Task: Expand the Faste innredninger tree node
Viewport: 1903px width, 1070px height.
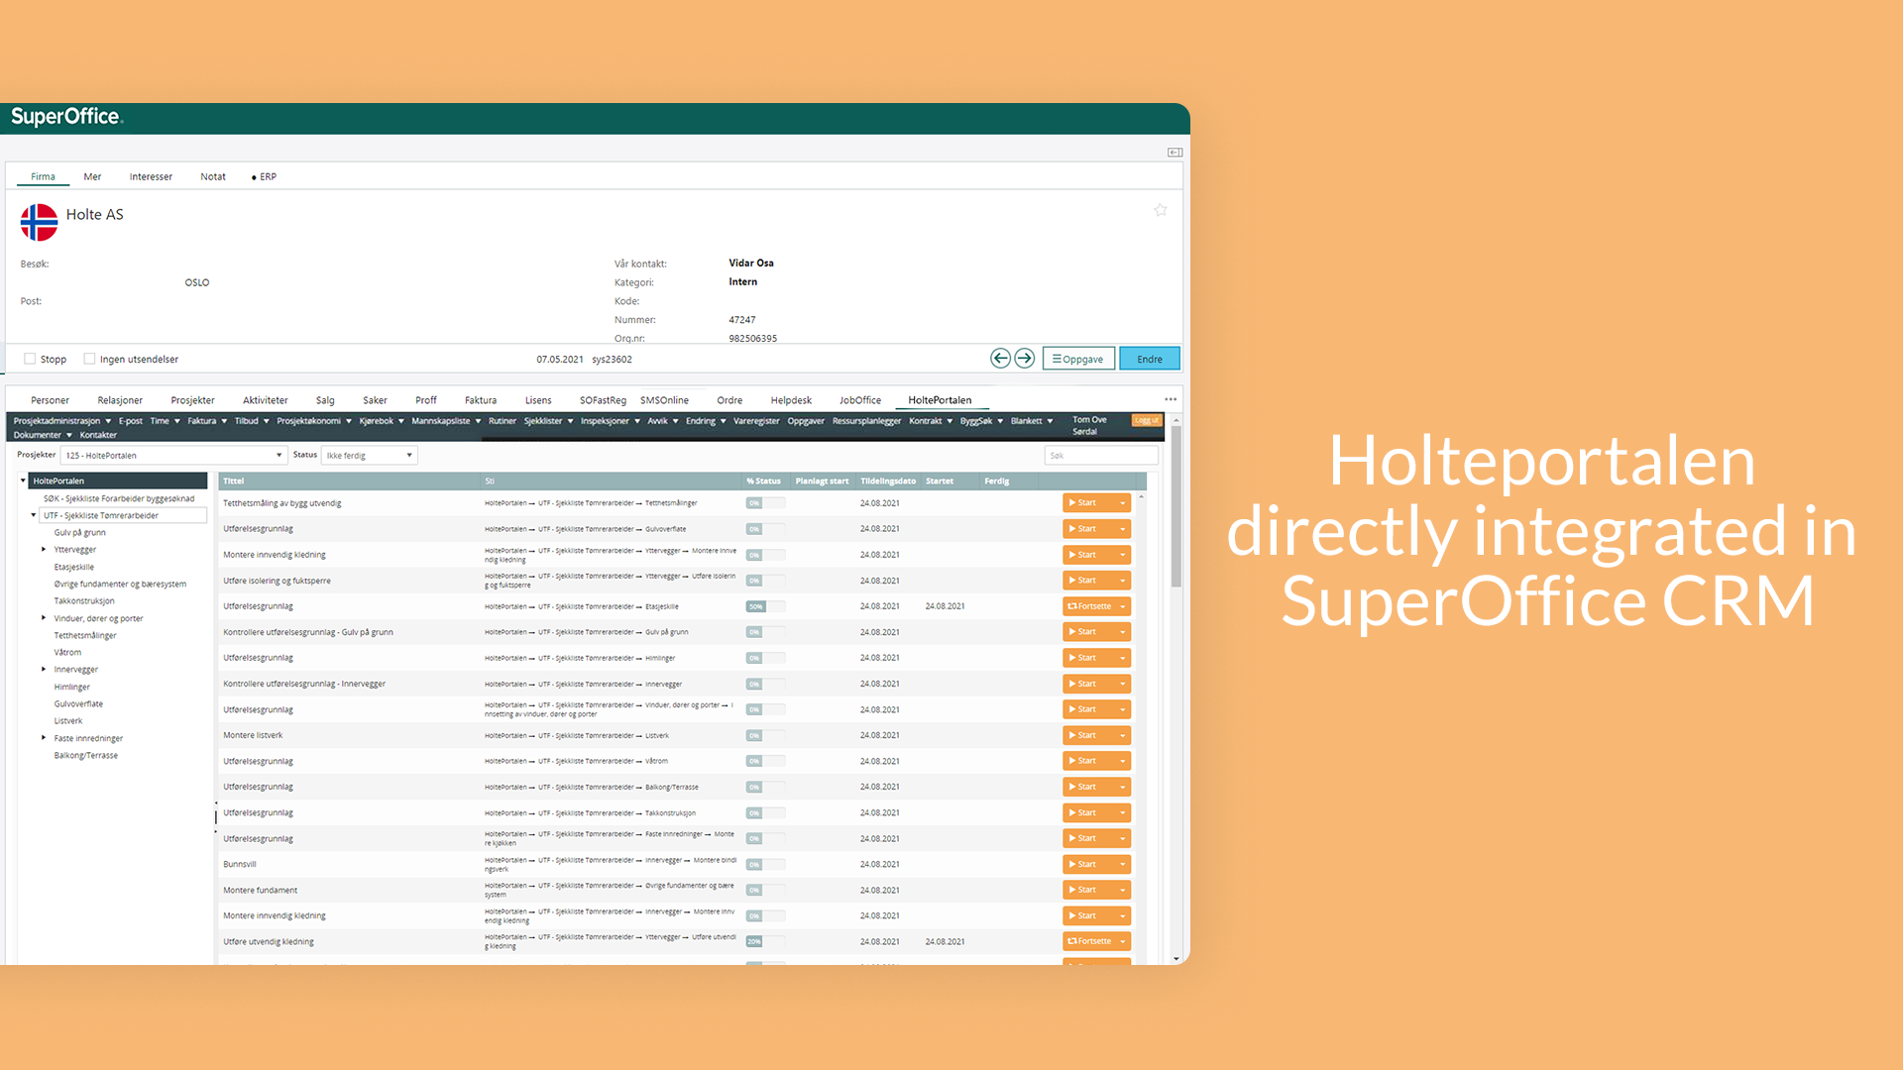Action: 44,738
